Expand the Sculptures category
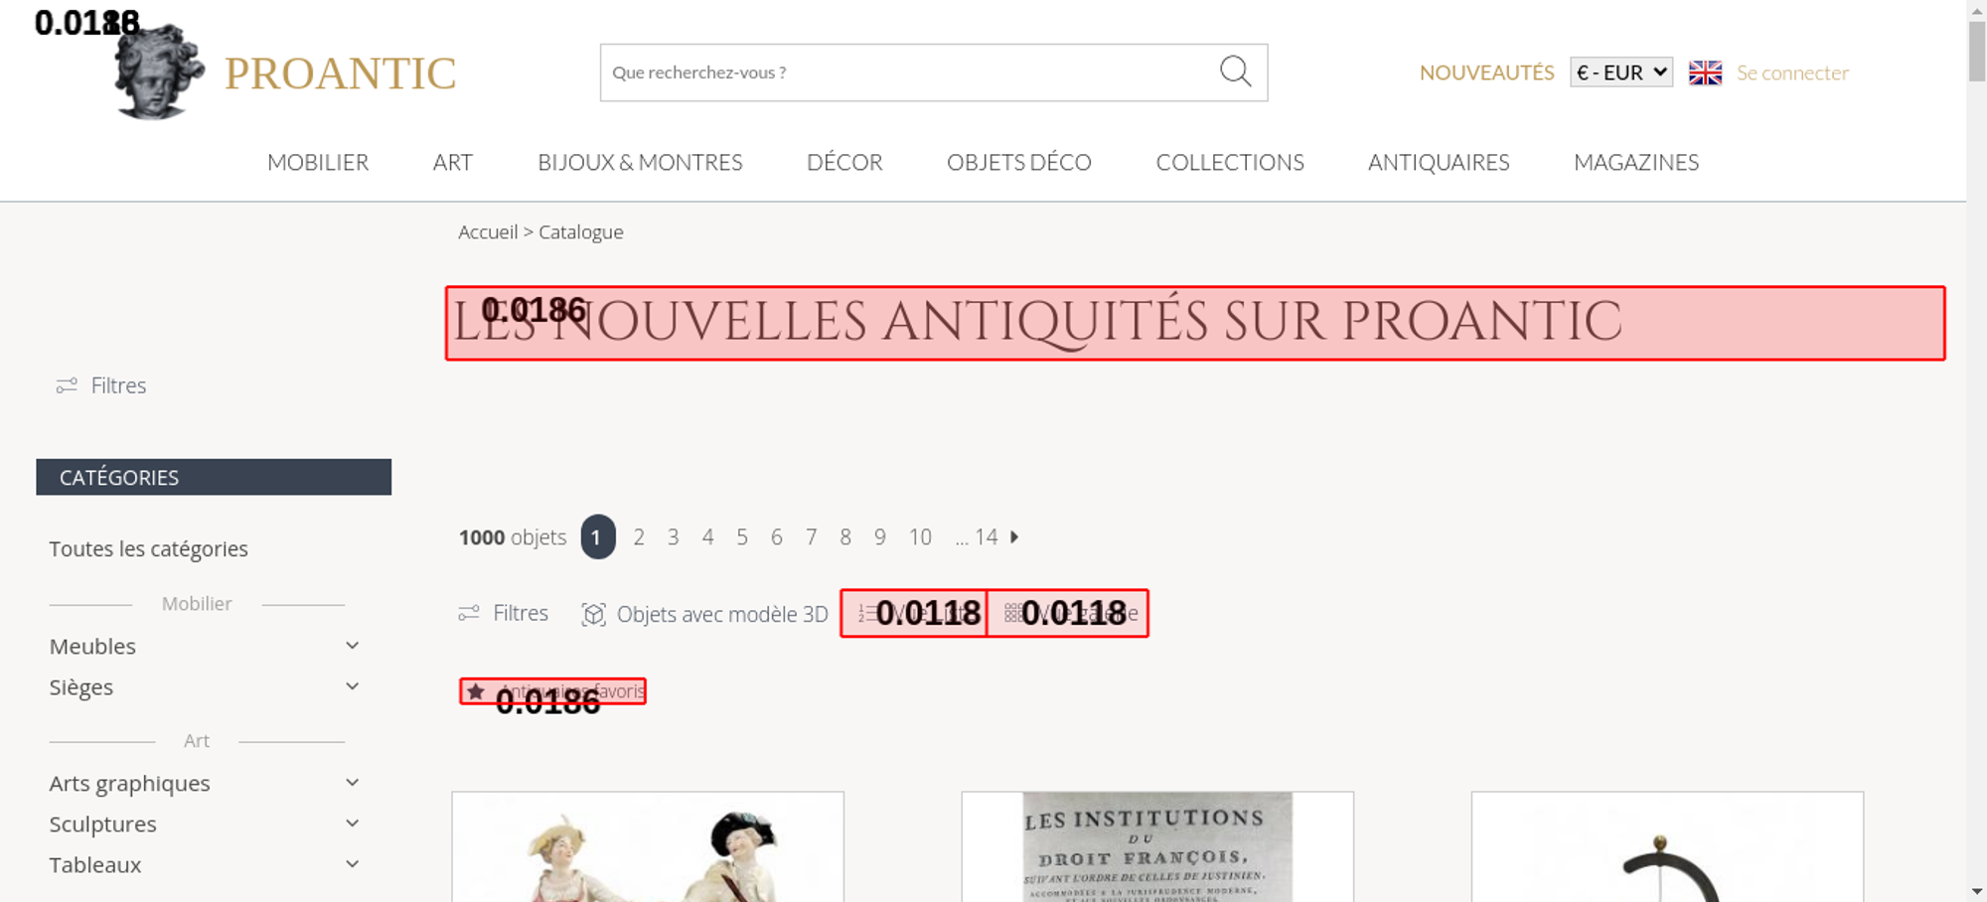This screenshot has width=1987, height=902. [352, 824]
